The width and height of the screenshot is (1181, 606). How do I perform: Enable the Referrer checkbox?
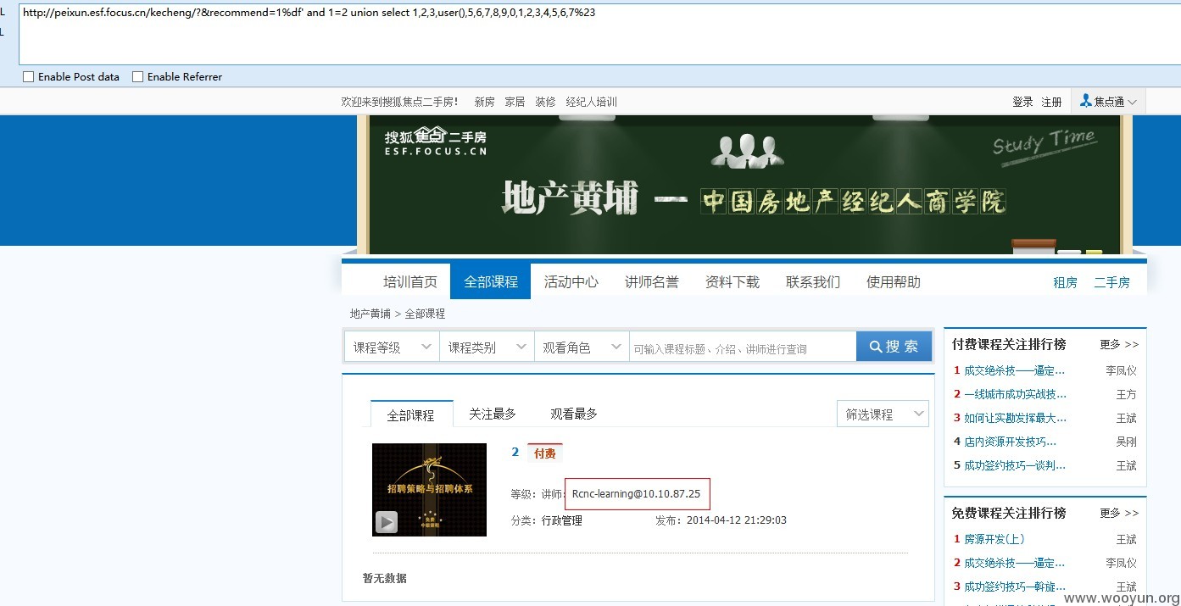(x=137, y=77)
